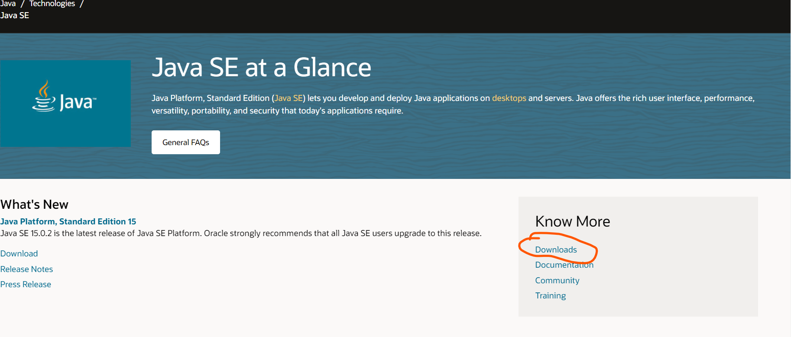Image resolution: width=791 pixels, height=337 pixels.
Task: Click the What's New heading
Action: [x=34, y=204]
